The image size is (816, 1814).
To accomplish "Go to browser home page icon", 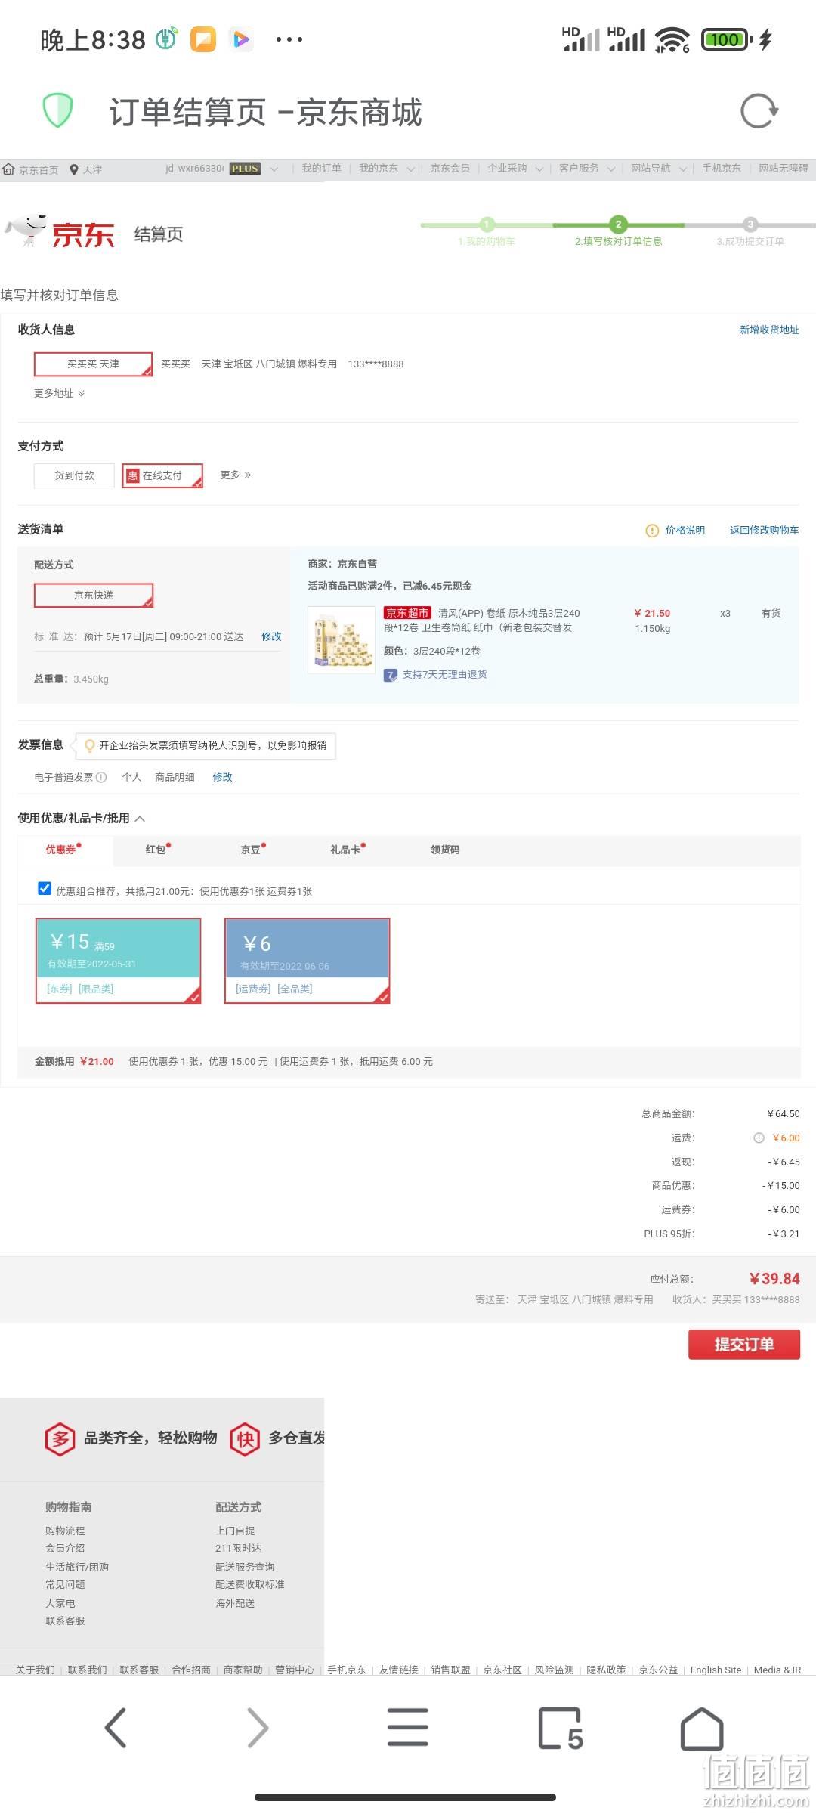I will coord(702,1729).
